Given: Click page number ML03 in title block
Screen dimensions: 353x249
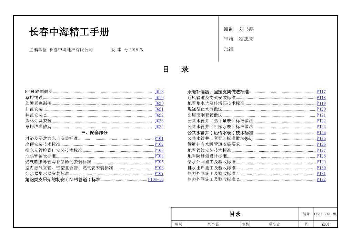Looking at the screenshot, I should pyautogui.click(x=325, y=224).
